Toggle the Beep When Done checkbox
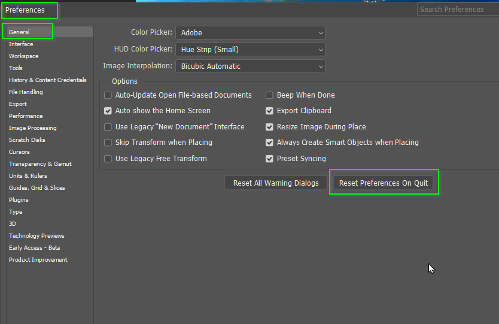499x324 pixels. tap(270, 95)
